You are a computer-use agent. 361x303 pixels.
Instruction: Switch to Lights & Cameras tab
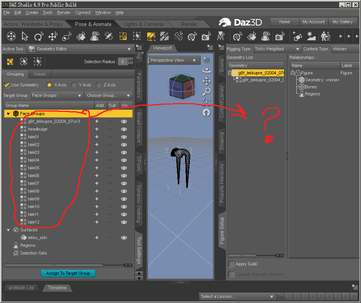[144, 24]
